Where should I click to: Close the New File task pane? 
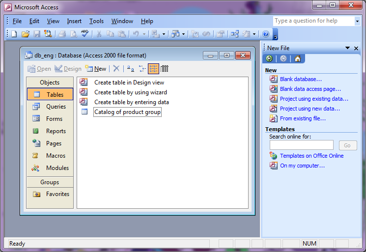tap(356, 48)
